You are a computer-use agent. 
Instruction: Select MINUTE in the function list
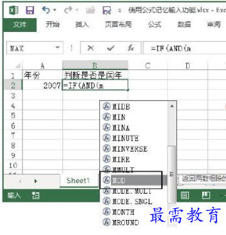[x=134, y=138]
